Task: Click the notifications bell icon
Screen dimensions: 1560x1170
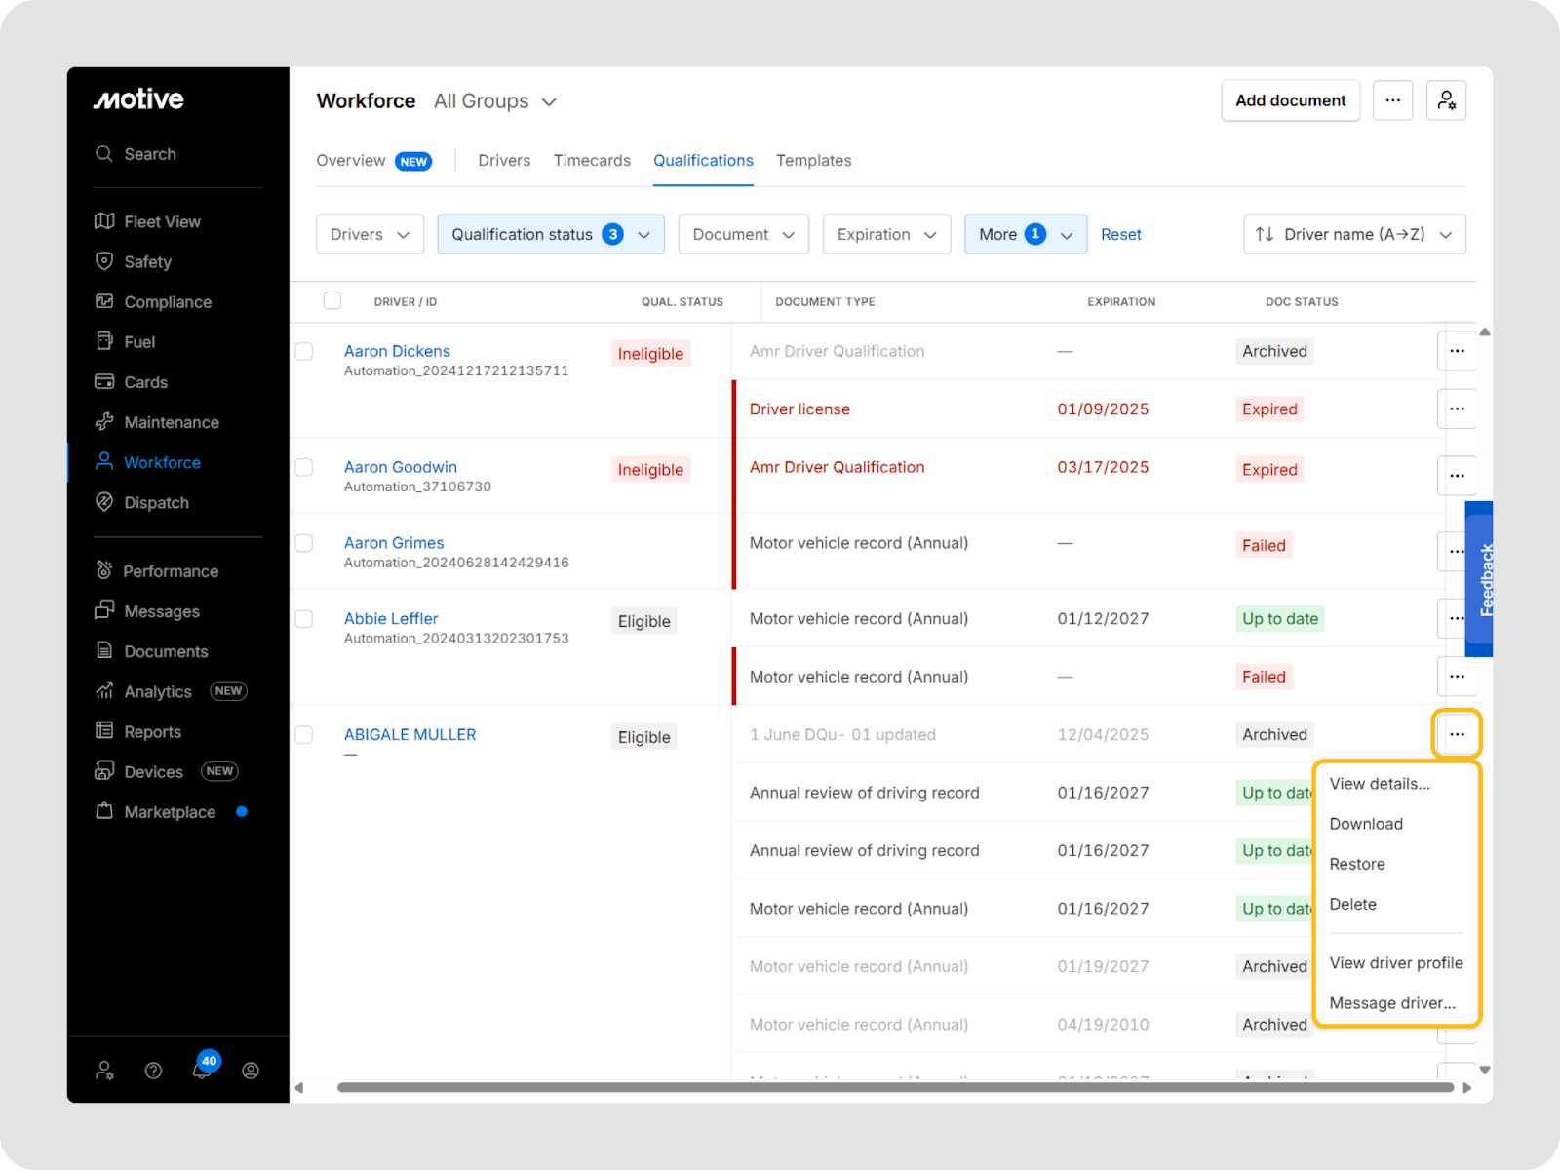Action: click(202, 1071)
